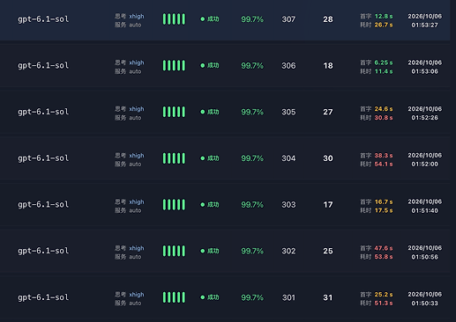Select the 成功 status badge in row 301
The height and width of the screenshot is (322, 456).
pyautogui.click(x=210, y=297)
